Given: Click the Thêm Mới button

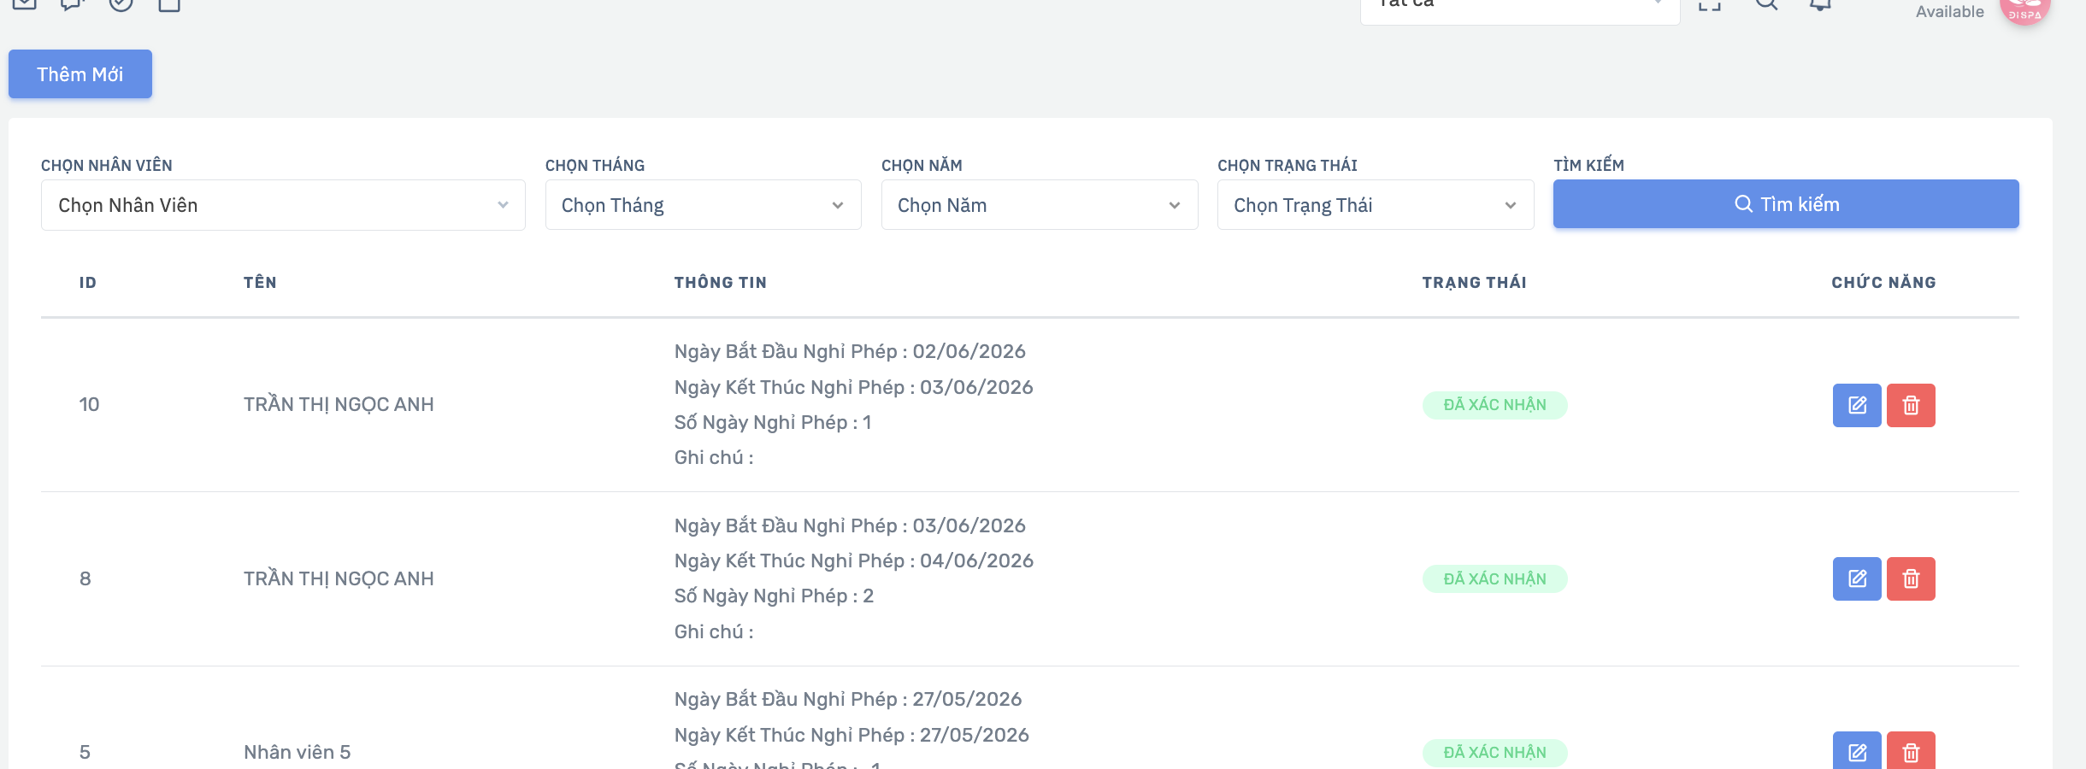Looking at the screenshot, I should (80, 74).
